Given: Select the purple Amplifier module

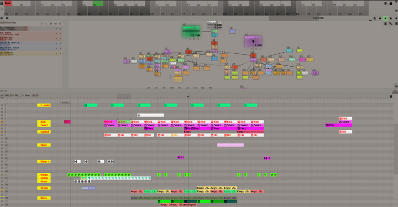Looking at the screenshot, I should [253, 41].
